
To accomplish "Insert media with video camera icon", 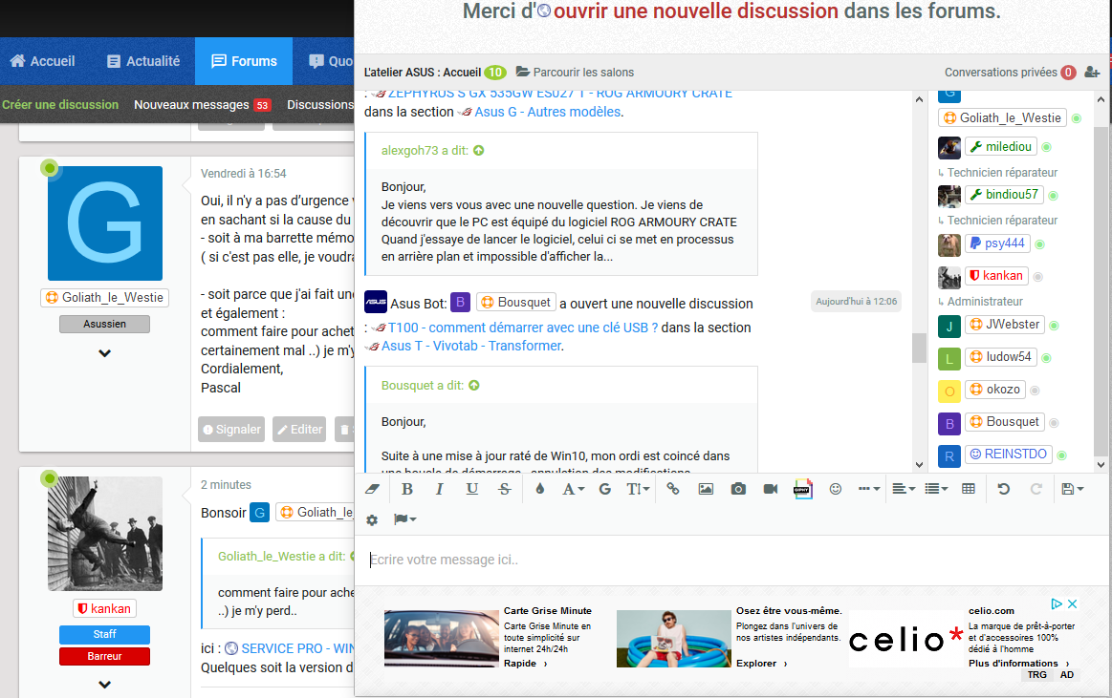I will pyautogui.click(x=770, y=489).
